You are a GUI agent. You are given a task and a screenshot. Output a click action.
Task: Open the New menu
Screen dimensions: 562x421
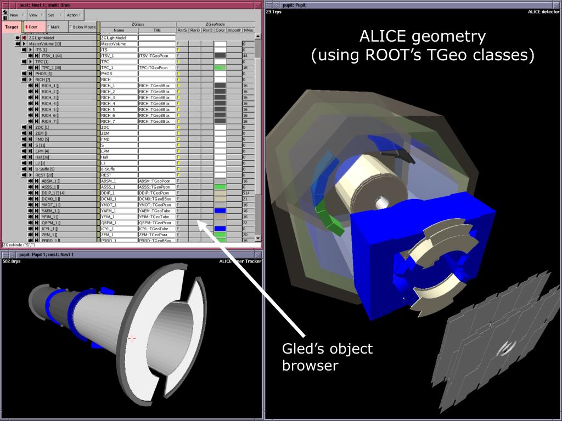pyautogui.click(x=17, y=15)
